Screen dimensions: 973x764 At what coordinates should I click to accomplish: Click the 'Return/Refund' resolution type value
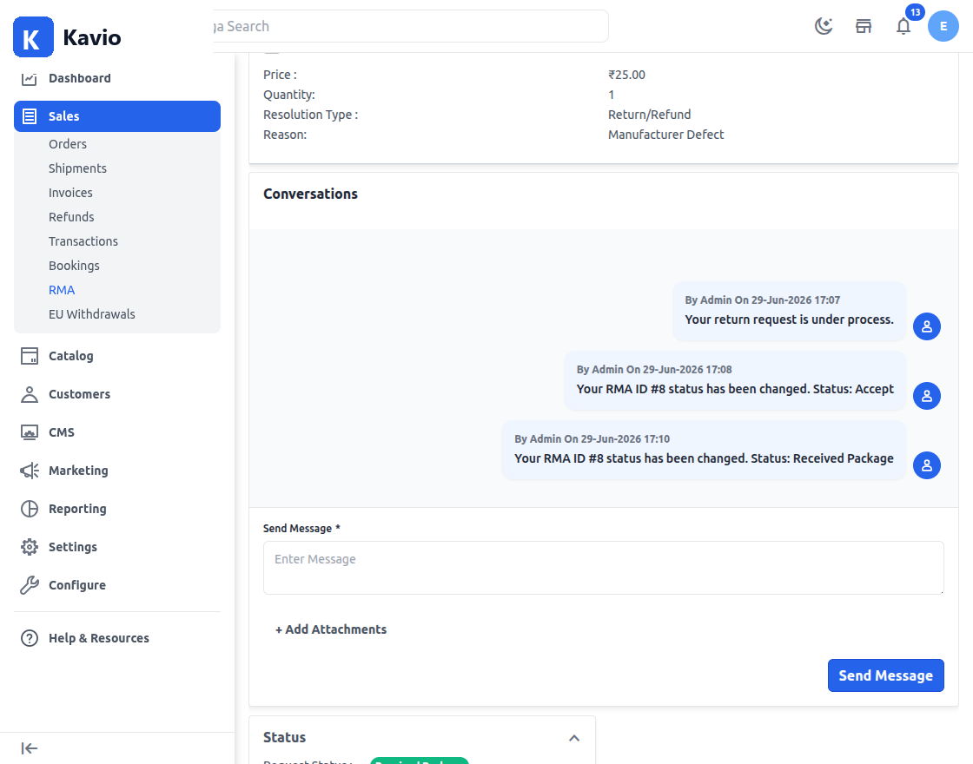pos(649,115)
